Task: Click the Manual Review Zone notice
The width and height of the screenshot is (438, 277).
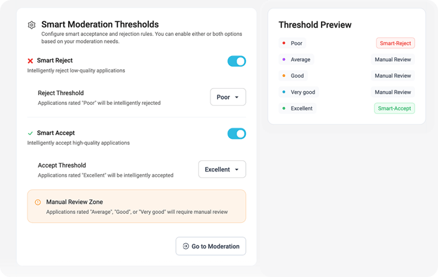Action: [x=137, y=206]
